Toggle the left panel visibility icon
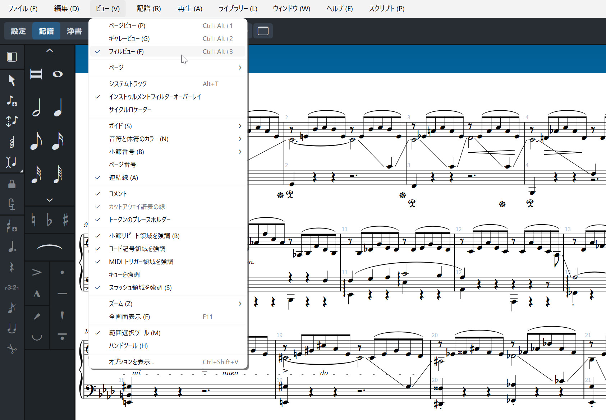This screenshot has width=606, height=420. pos(12,57)
